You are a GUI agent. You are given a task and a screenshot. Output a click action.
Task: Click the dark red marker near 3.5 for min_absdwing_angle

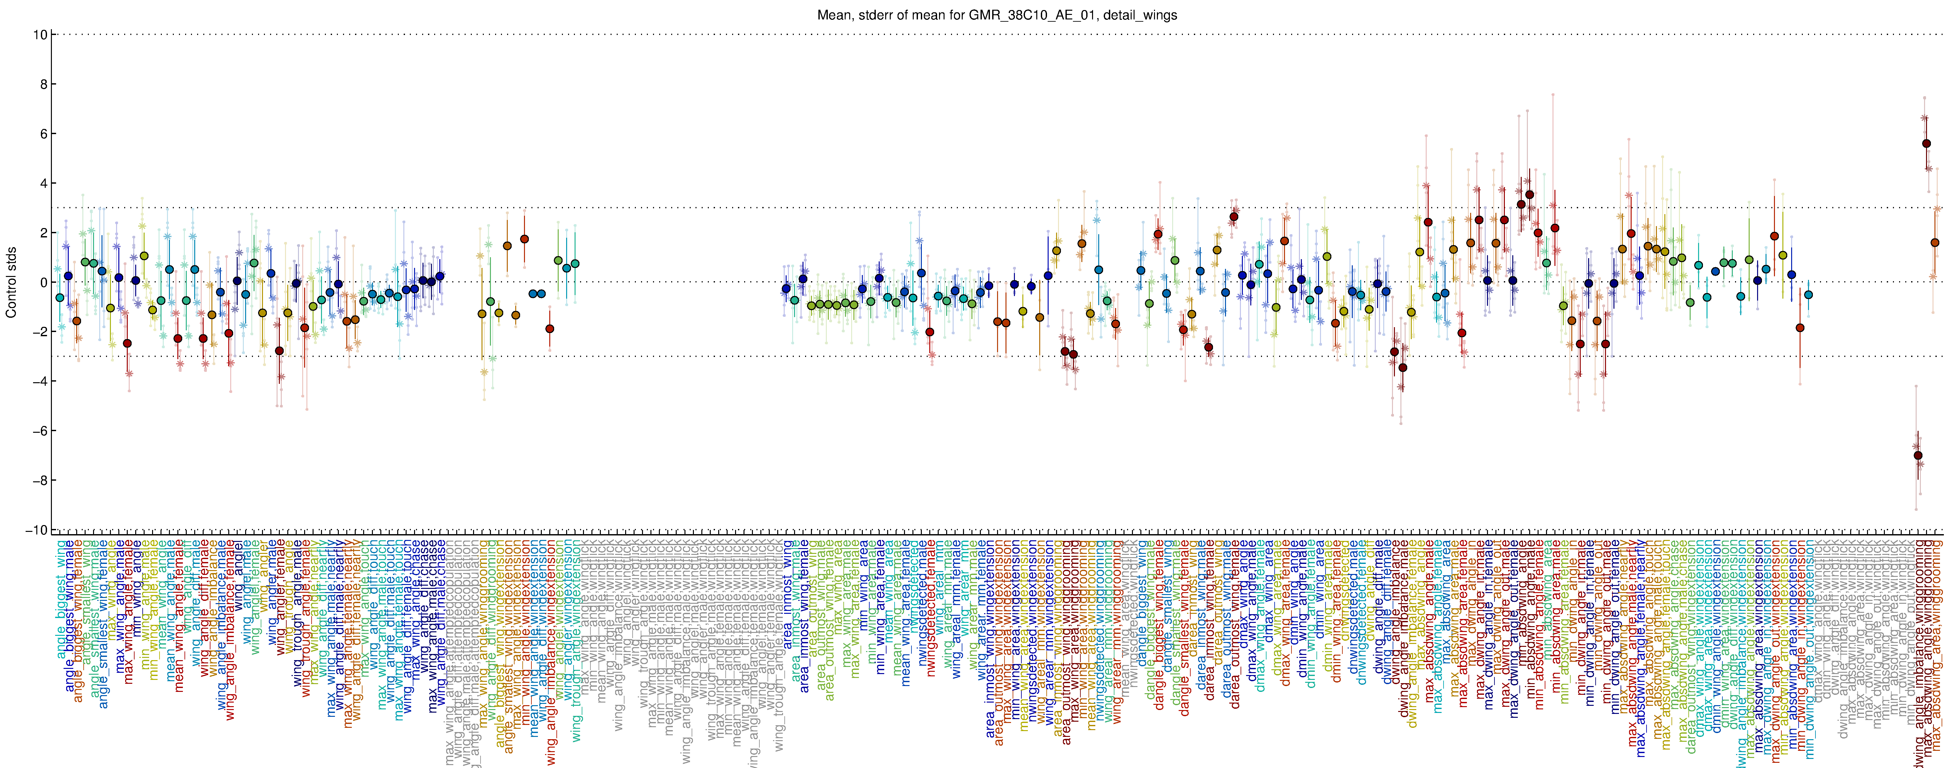[1530, 194]
